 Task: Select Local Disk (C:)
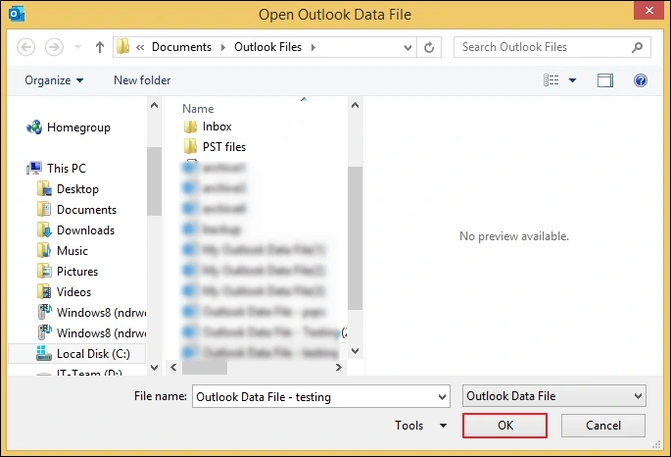click(93, 354)
